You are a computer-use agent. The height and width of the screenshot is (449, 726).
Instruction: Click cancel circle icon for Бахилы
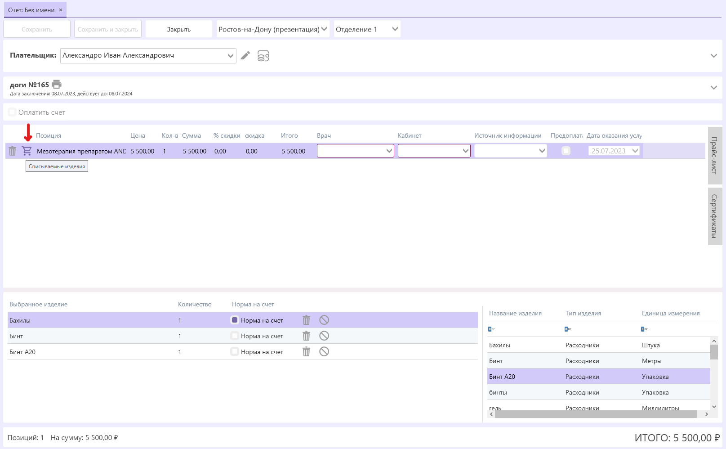[324, 320]
